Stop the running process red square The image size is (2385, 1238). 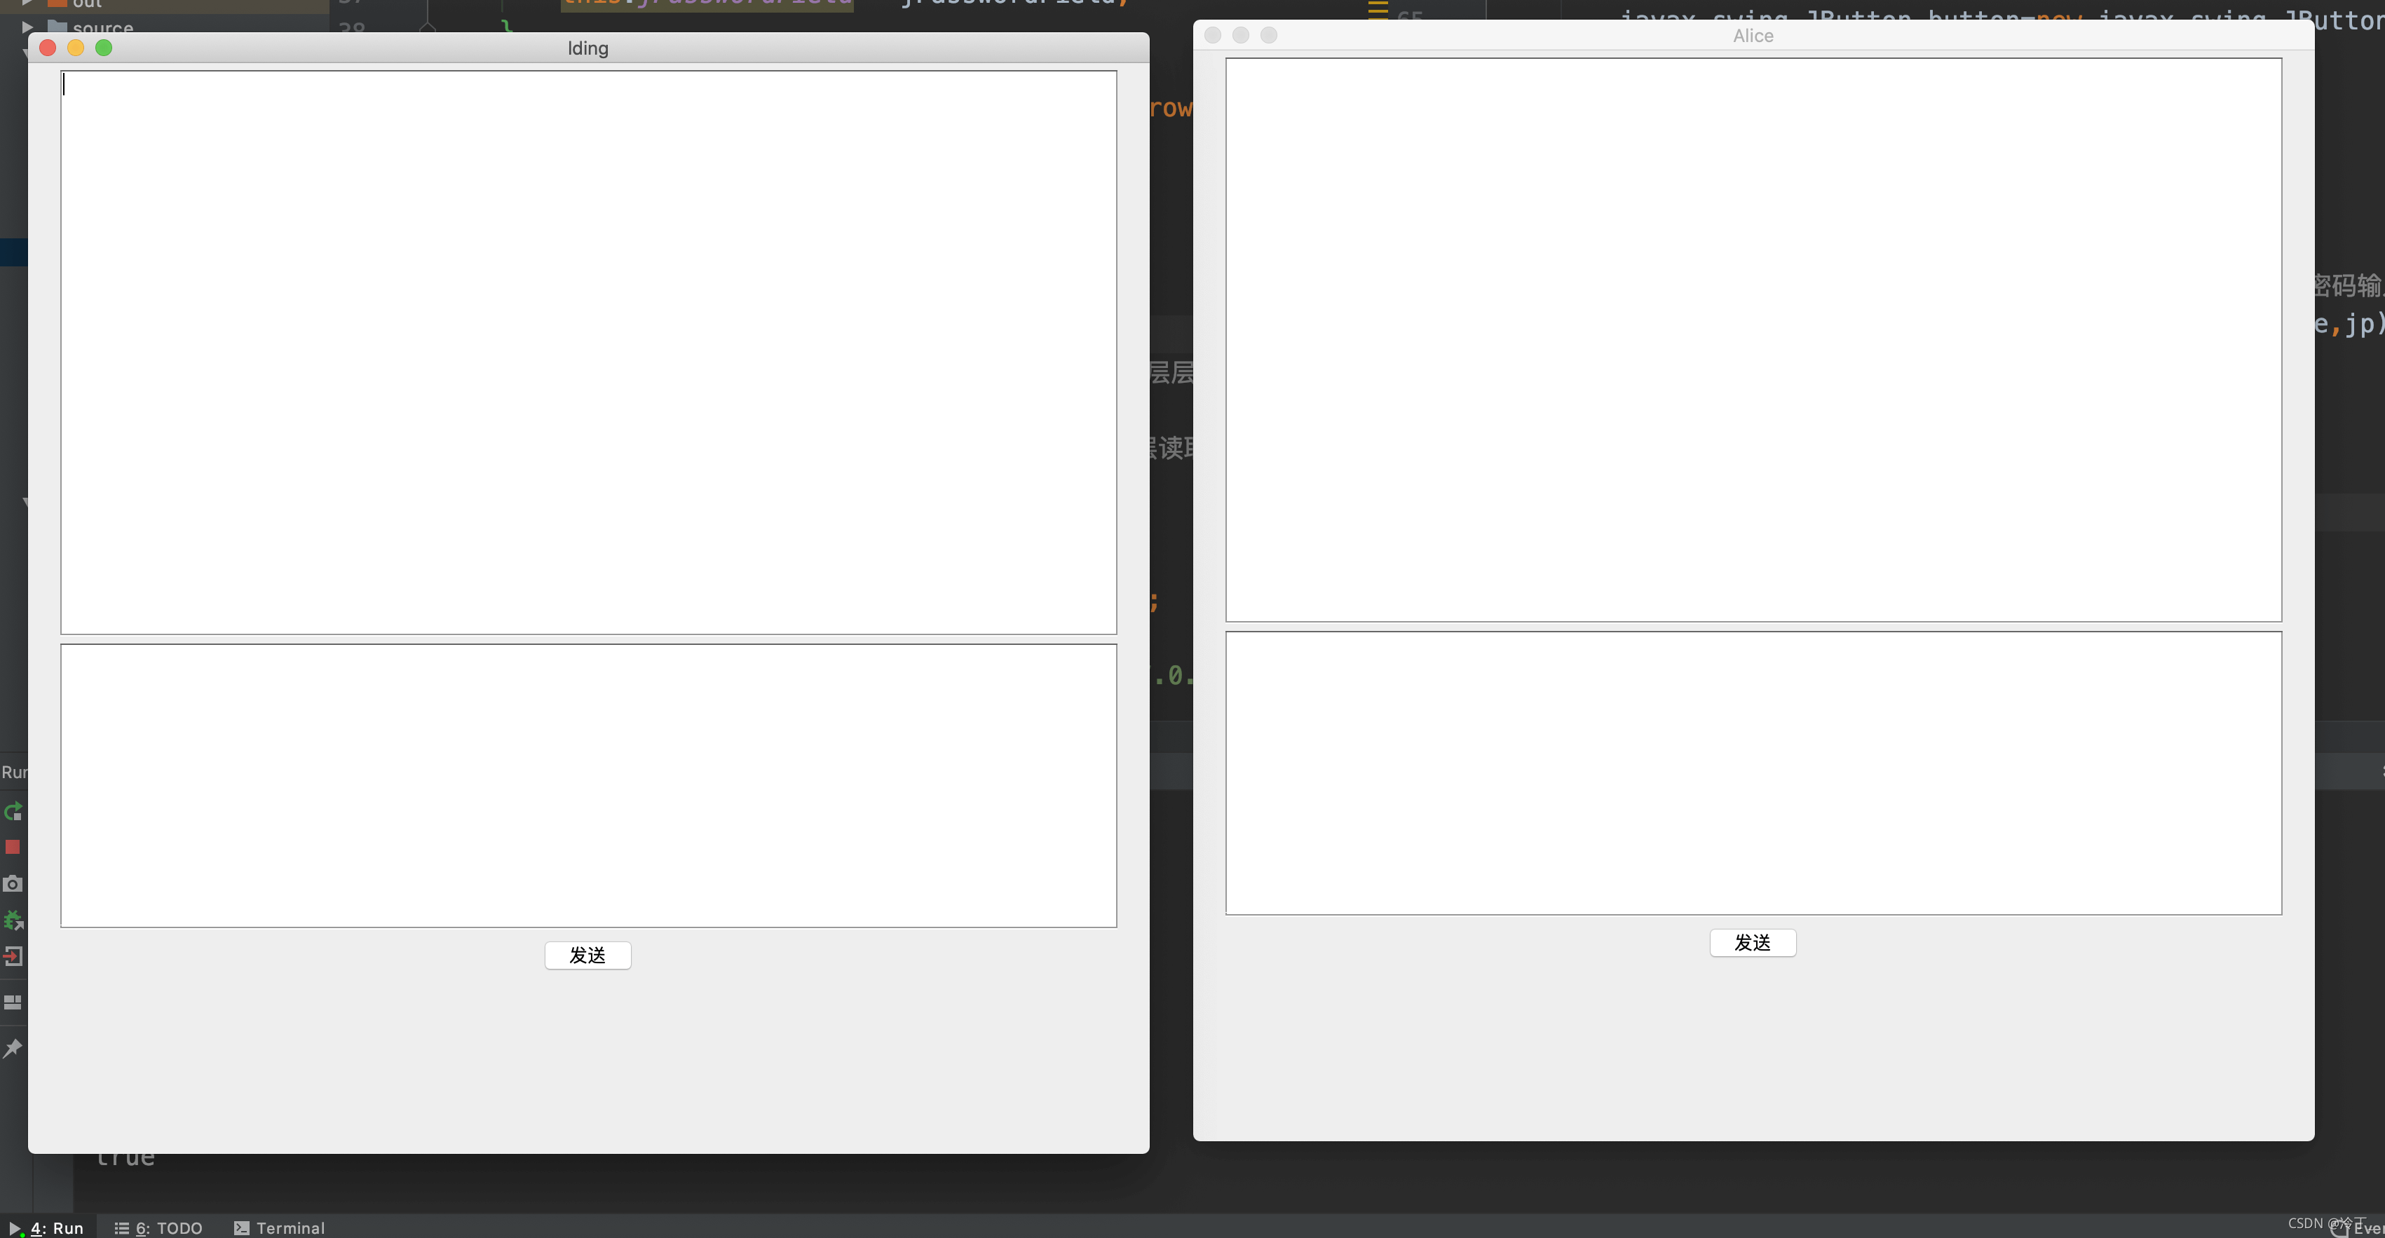click(12, 848)
